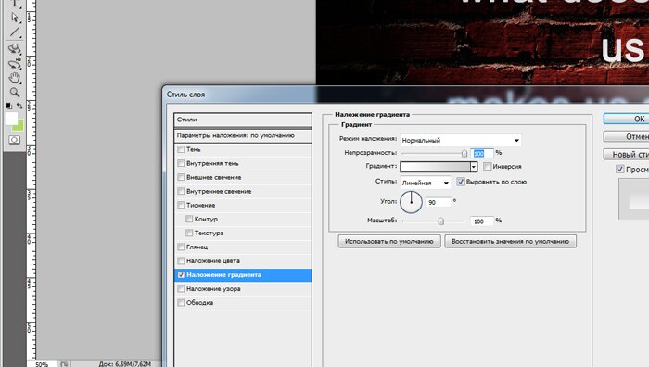Image resolution: width=649 pixels, height=367 pixels.
Task: Enable the Внешнее свечение checkbox
Action: [x=181, y=177]
